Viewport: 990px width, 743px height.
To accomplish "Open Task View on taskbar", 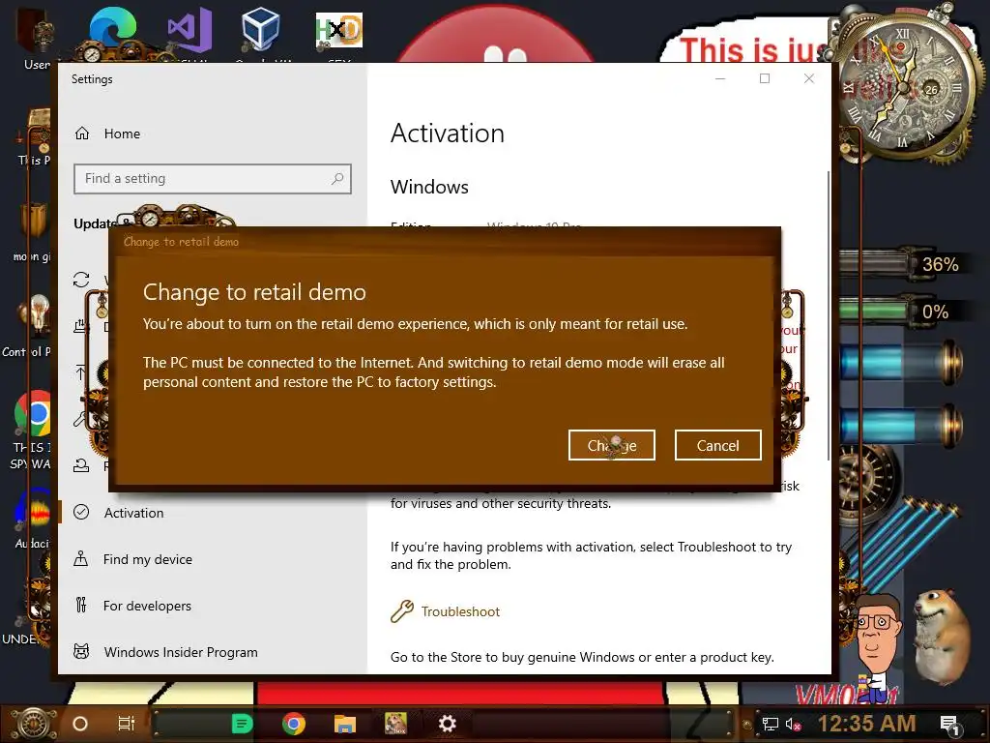I will pos(127,724).
